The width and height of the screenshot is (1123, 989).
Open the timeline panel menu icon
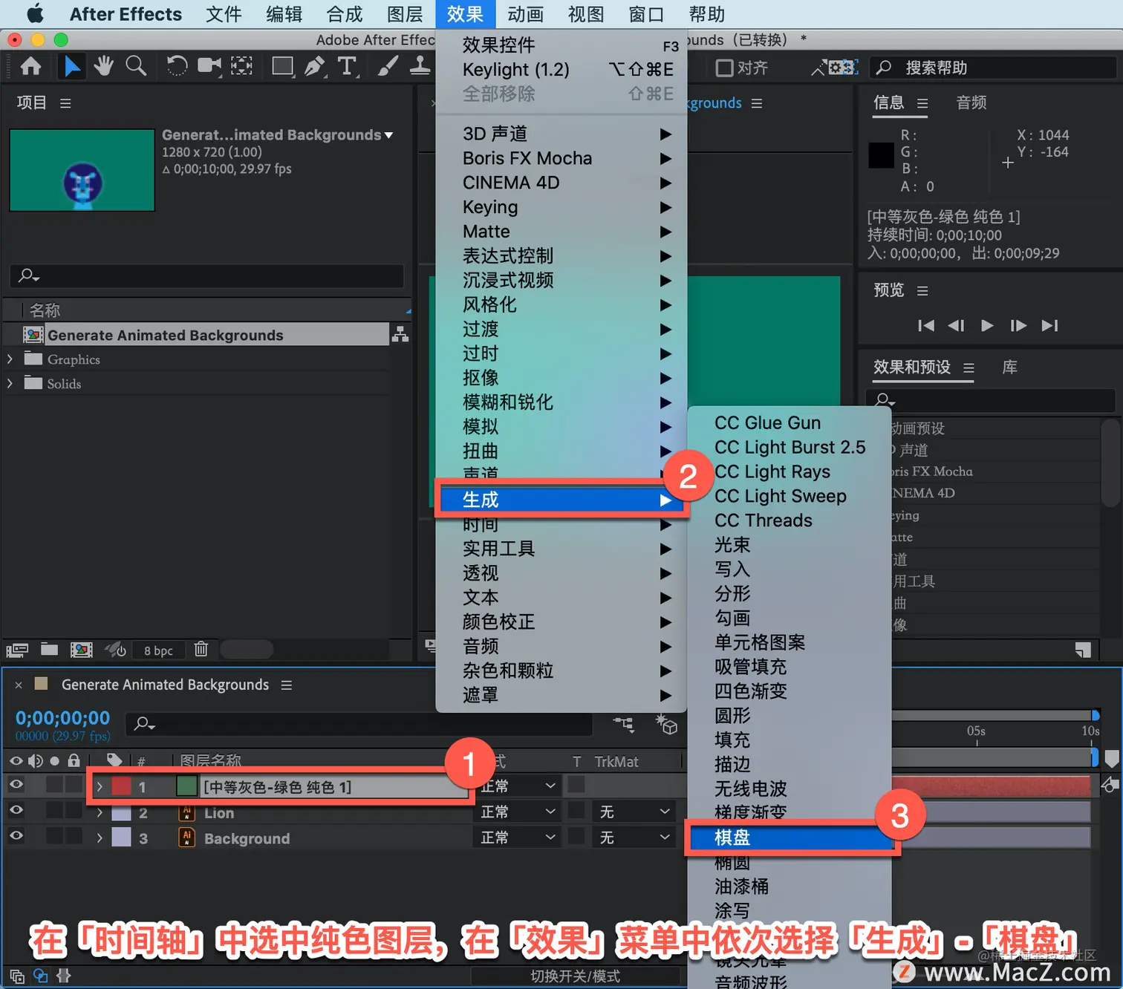coord(287,685)
